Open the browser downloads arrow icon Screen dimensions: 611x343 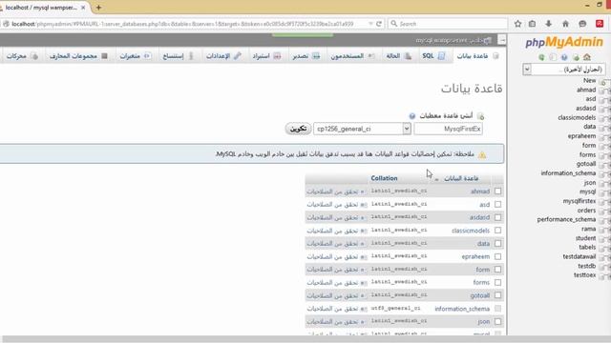[548, 24]
